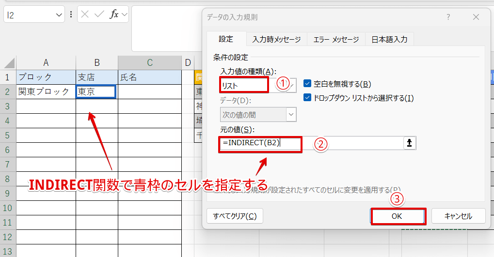The image size is (494, 257).
Task: Open the insert function fx button
Action: pyautogui.click(x=114, y=14)
